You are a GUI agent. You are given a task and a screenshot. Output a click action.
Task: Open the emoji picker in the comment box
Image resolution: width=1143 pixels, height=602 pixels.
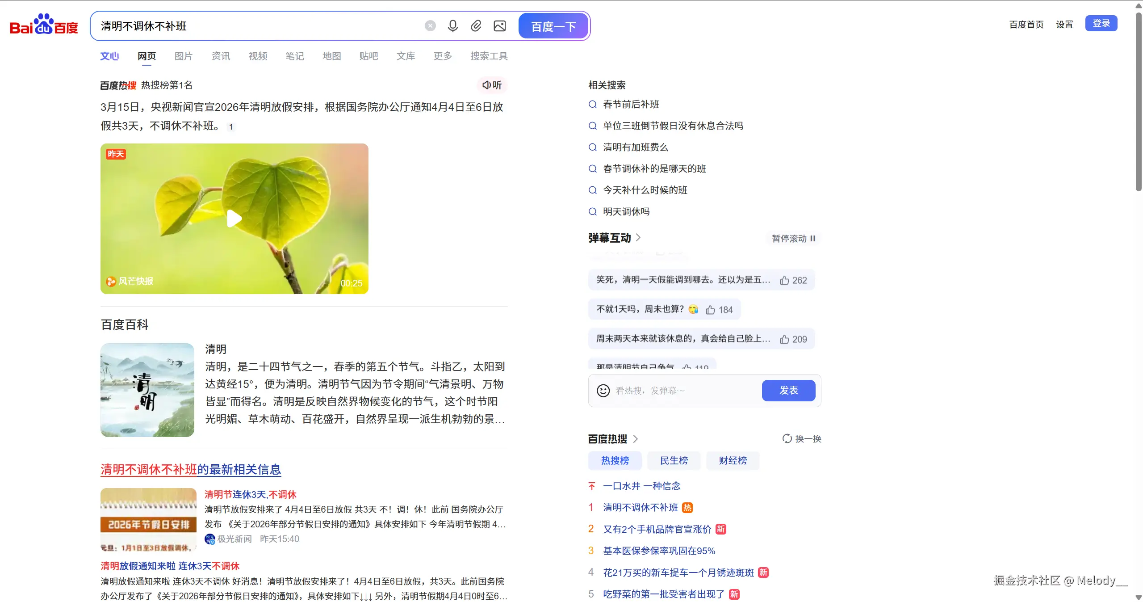(x=603, y=390)
